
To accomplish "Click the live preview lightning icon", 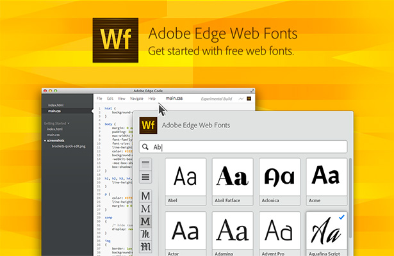I will [x=241, y=99].
